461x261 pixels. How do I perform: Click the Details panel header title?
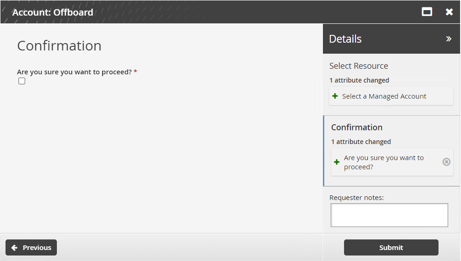(x=345, y=39)
